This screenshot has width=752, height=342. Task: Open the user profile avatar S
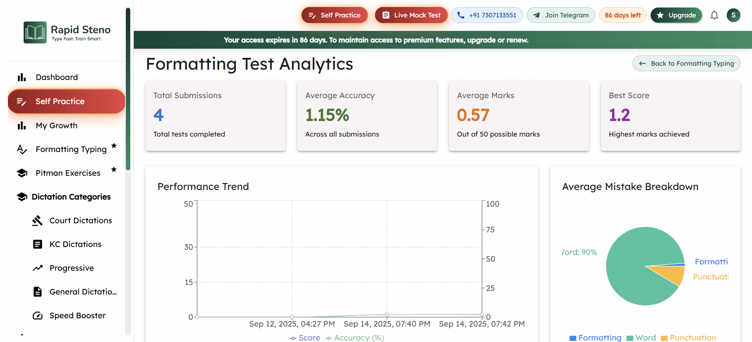[x=733, y=15]
